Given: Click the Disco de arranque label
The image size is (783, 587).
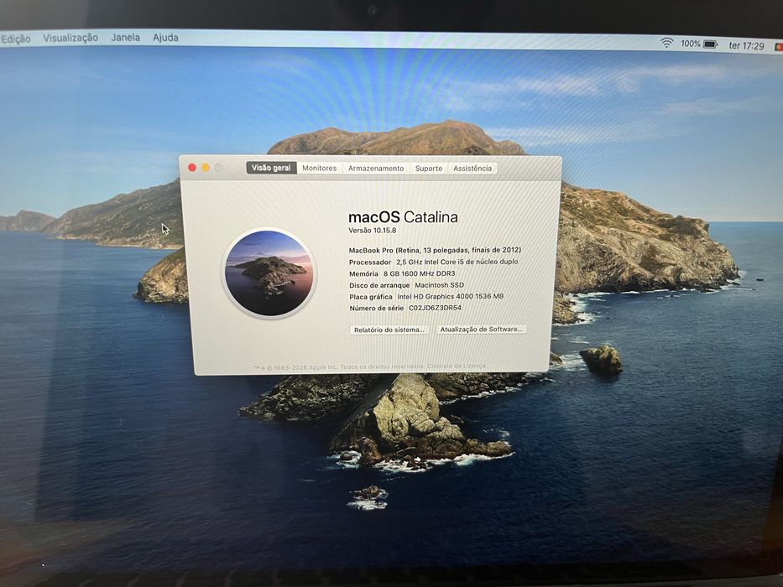Looking at the screenshot, I should [x=379, y=285].
